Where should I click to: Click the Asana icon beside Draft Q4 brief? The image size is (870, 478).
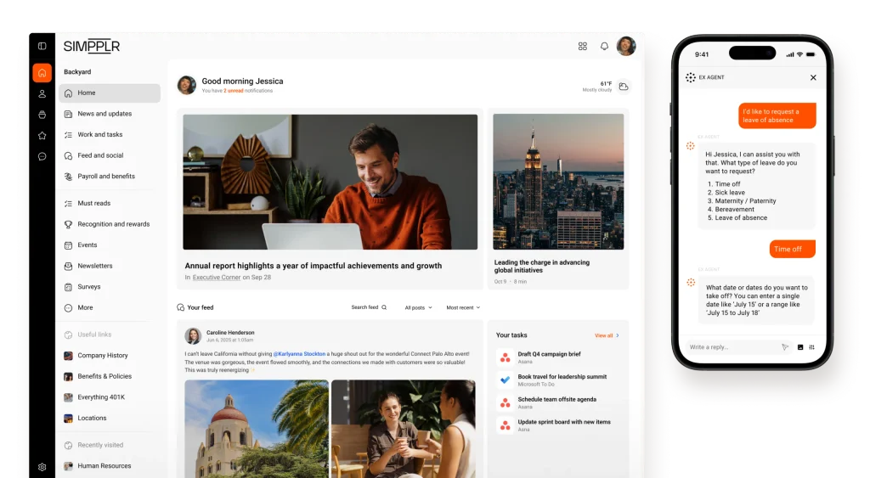(x=505, y=358)
